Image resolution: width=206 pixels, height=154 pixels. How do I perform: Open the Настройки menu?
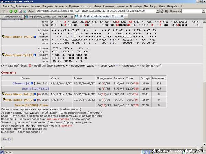click(x=173, y=6)
